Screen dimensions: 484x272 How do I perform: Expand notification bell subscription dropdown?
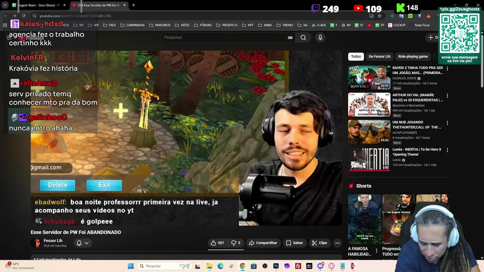coord(83,243)
